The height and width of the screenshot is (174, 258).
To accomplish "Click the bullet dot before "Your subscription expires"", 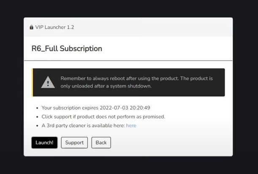I will (37, 108).
